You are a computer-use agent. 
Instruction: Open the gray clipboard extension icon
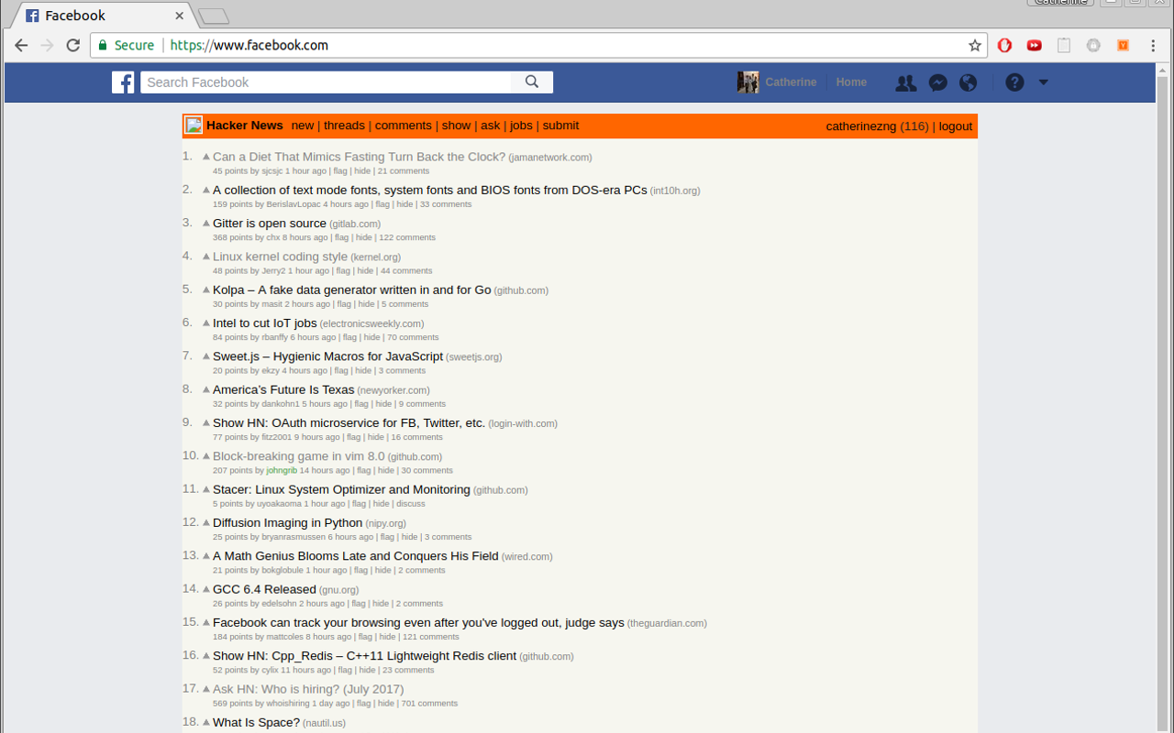pos(1064,45)
